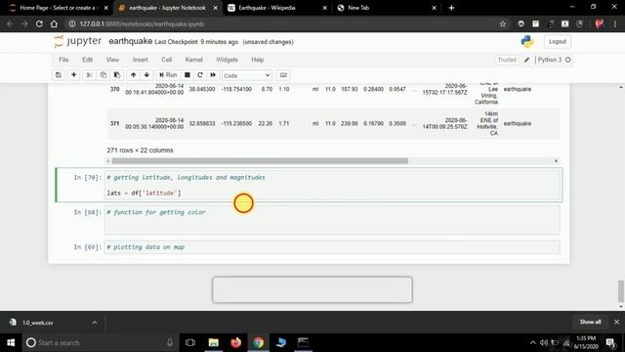Go to the browser home page icon
This screenshot has width=625, height=352.
(54, 23)
